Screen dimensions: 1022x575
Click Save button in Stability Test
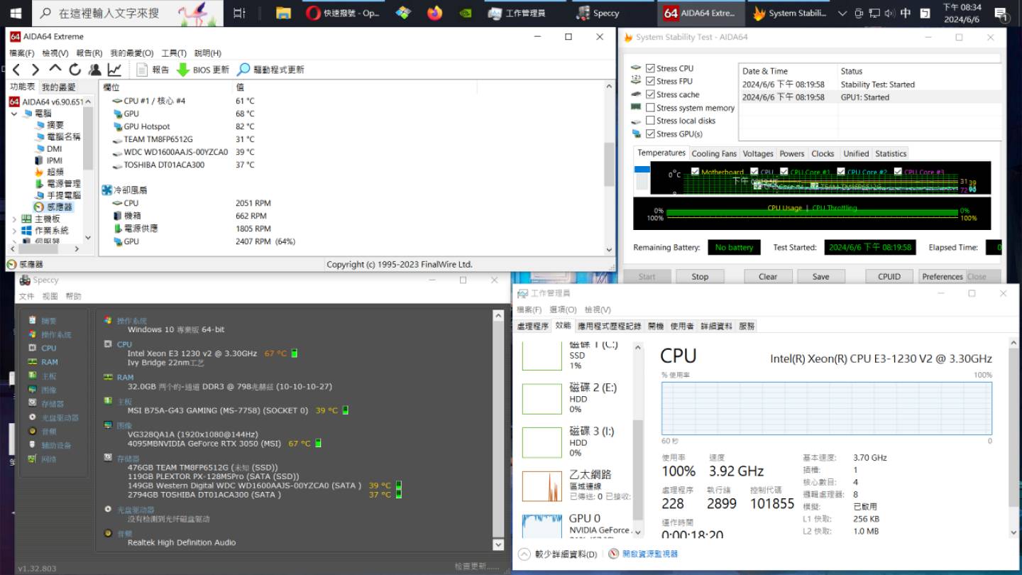pyautogui.click(x=821, y=277)
